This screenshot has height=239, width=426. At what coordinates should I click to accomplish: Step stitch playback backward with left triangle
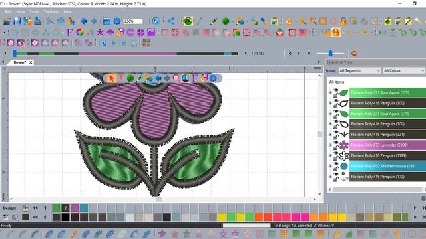[290, 54]
